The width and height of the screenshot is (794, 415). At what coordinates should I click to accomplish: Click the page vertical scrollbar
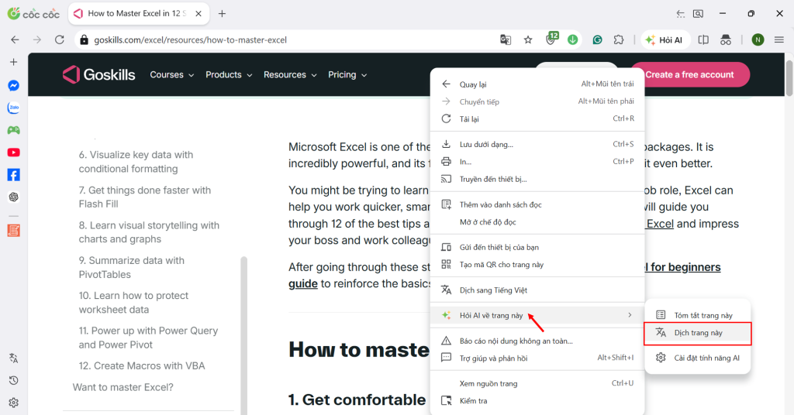click(x=789, y=77)
